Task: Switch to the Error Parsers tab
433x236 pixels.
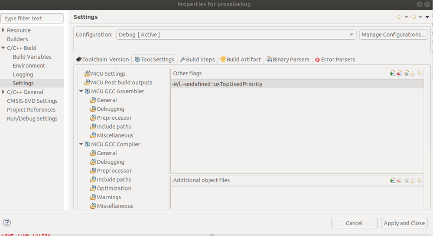Action: point(335,60)
